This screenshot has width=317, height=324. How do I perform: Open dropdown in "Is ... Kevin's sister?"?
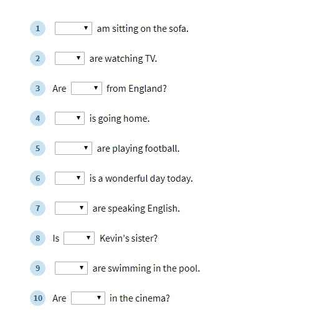[79, 238]
